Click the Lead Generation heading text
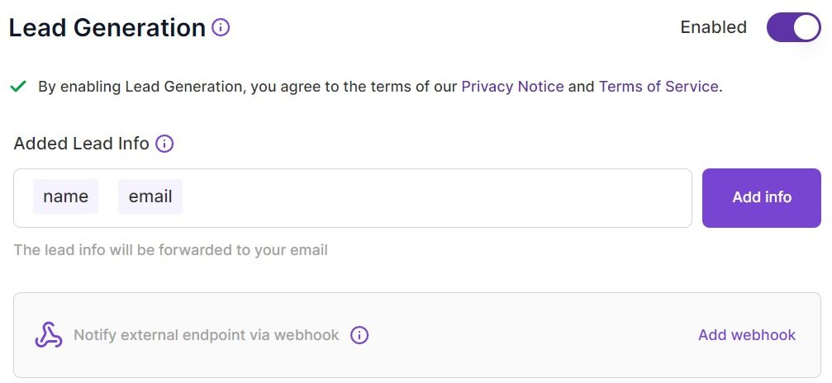The width and height of the screenshot is (832, 383). [x=107, y=27]
